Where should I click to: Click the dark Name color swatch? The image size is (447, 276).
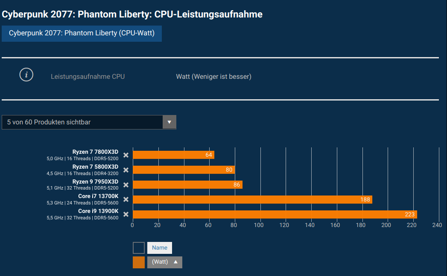[139, 248]
